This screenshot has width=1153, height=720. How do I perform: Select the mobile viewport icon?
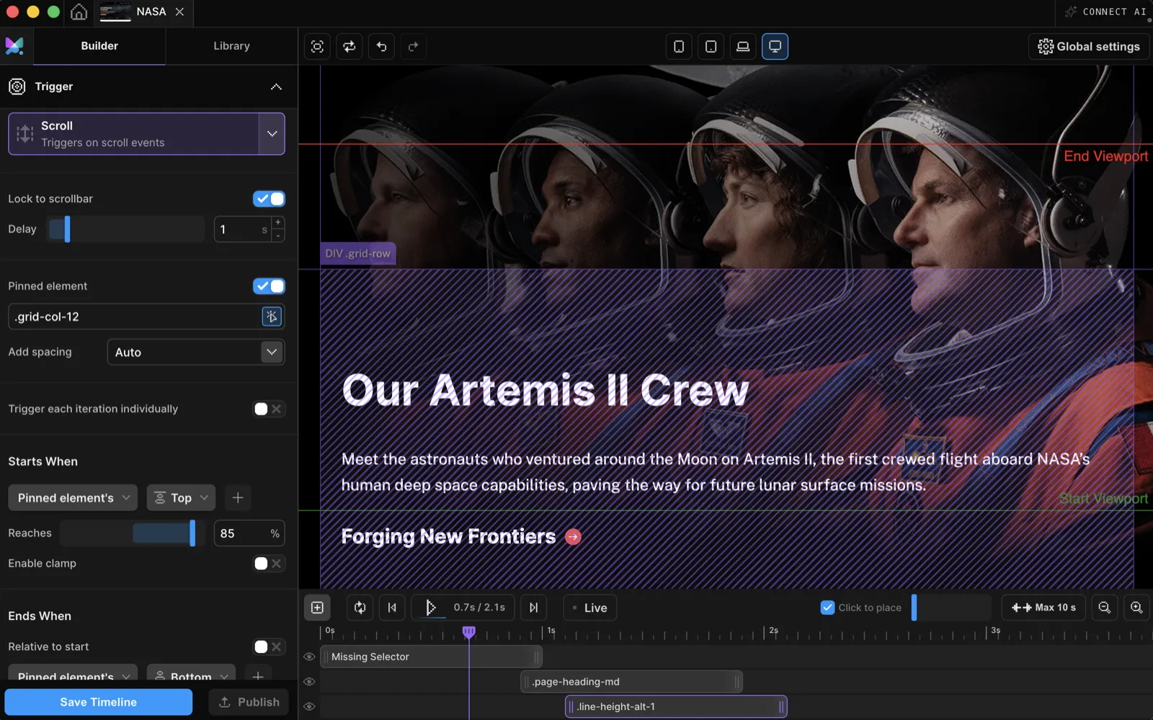click(x=679, y=47)
